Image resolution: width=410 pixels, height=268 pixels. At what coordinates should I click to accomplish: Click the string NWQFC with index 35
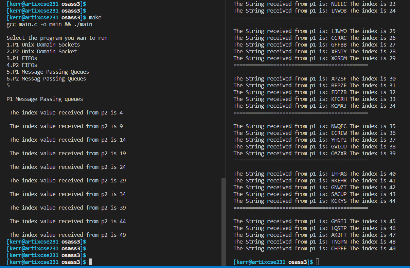(x=339, y=126)
